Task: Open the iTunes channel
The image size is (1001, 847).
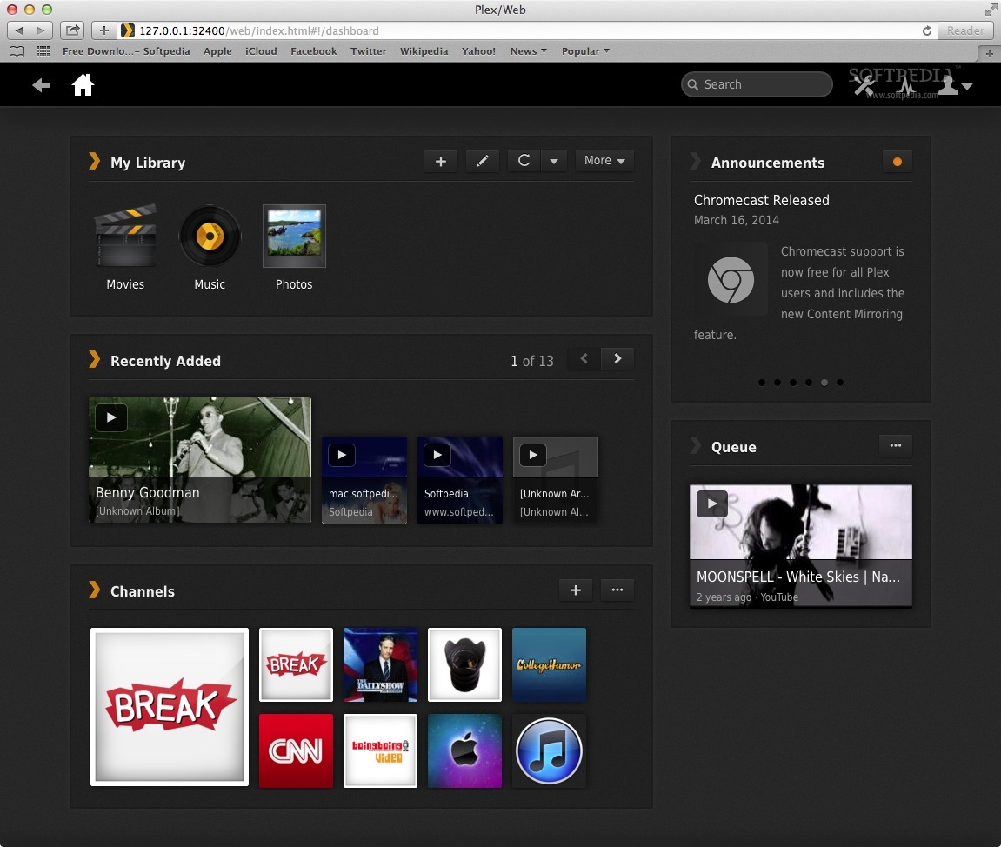Action: 549,750
